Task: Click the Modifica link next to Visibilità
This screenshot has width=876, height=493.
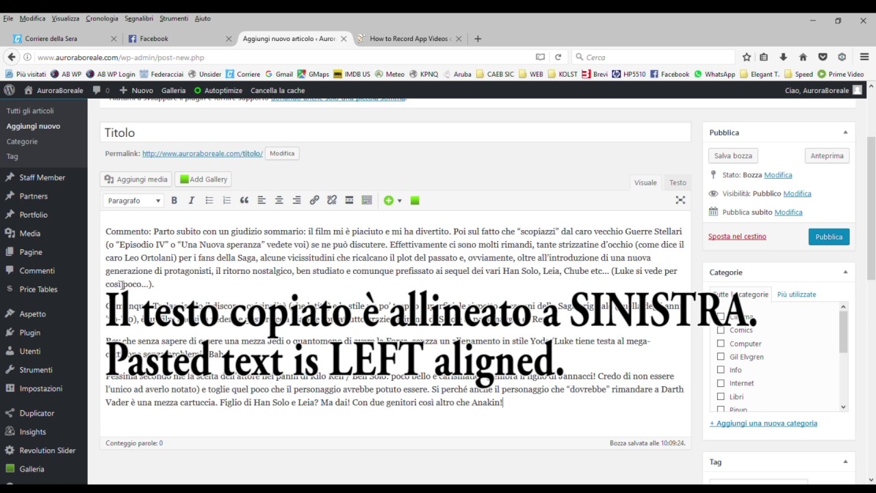Action: (x=797, y=193)
